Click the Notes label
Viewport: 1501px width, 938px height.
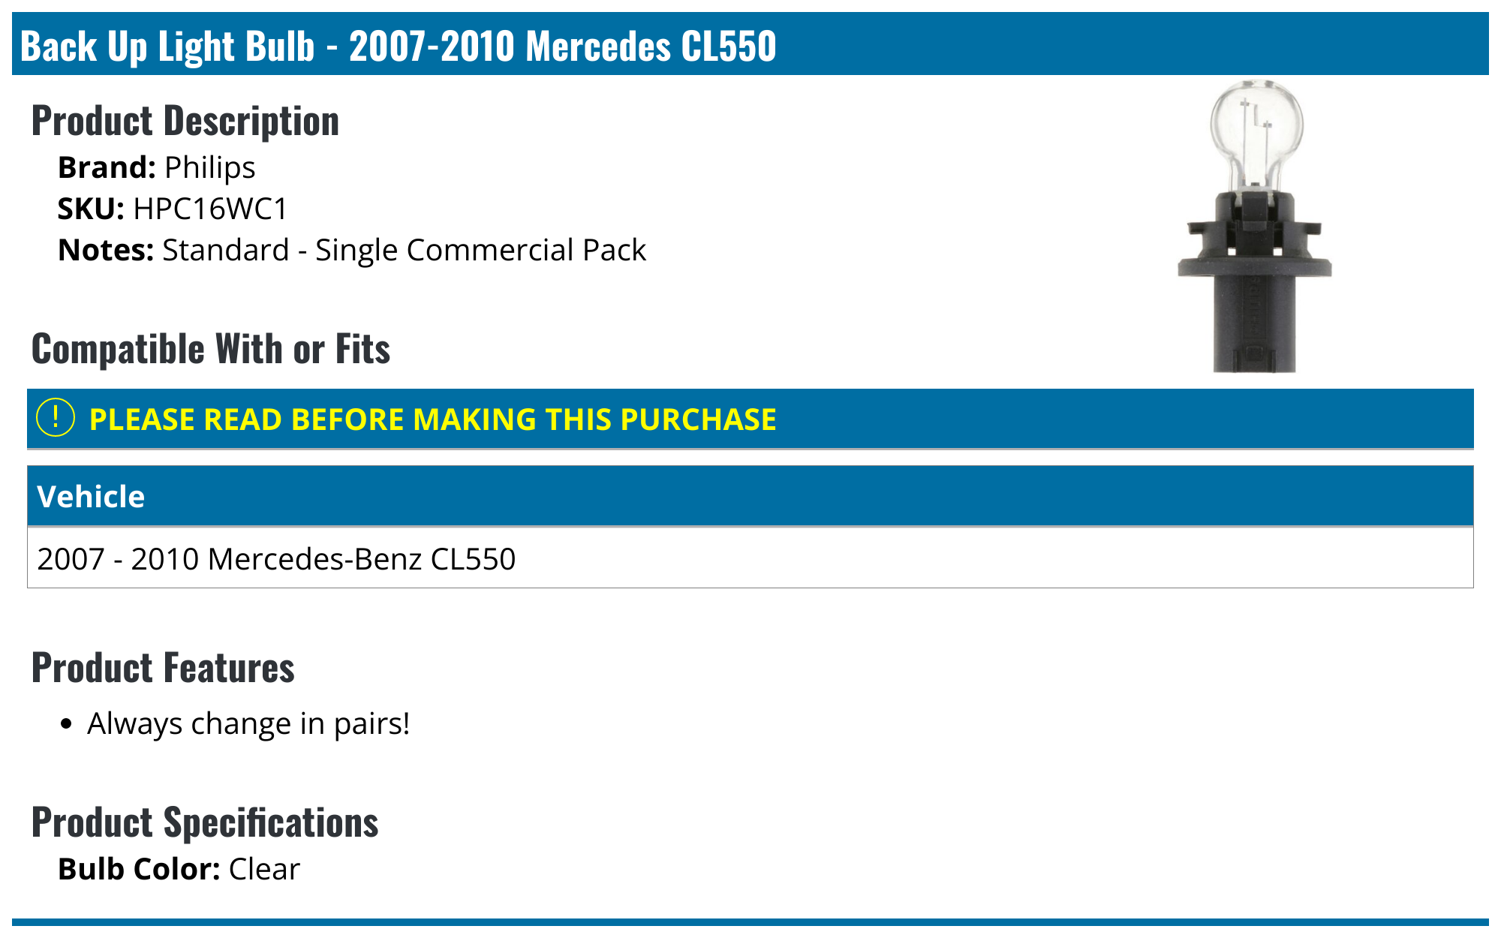[106, 250]
